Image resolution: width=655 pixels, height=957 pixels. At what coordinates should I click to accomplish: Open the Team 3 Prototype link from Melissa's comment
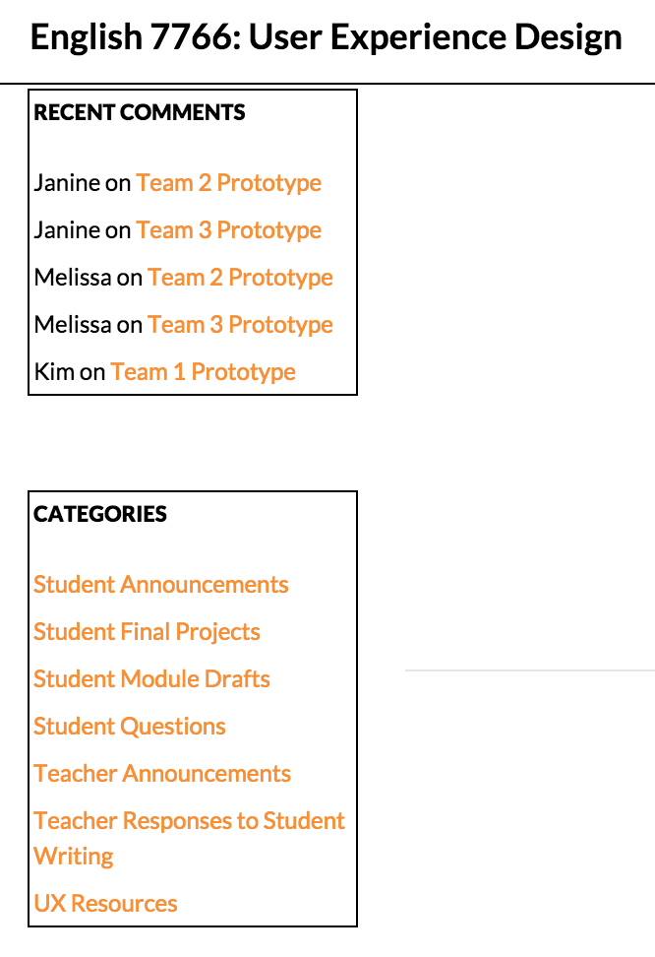coord(240,324)
